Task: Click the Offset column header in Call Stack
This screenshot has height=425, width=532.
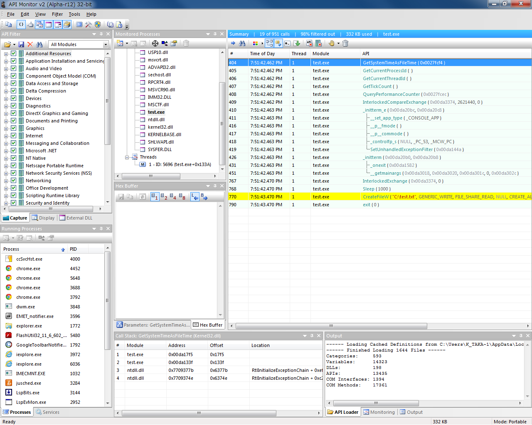Action: tap(228, 345)
